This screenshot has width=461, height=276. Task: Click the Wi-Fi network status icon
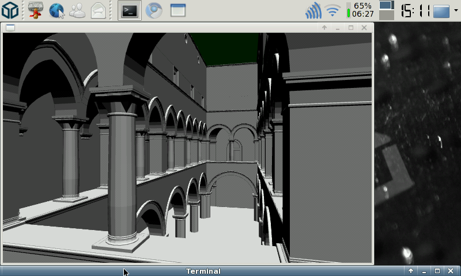(332, 10)
